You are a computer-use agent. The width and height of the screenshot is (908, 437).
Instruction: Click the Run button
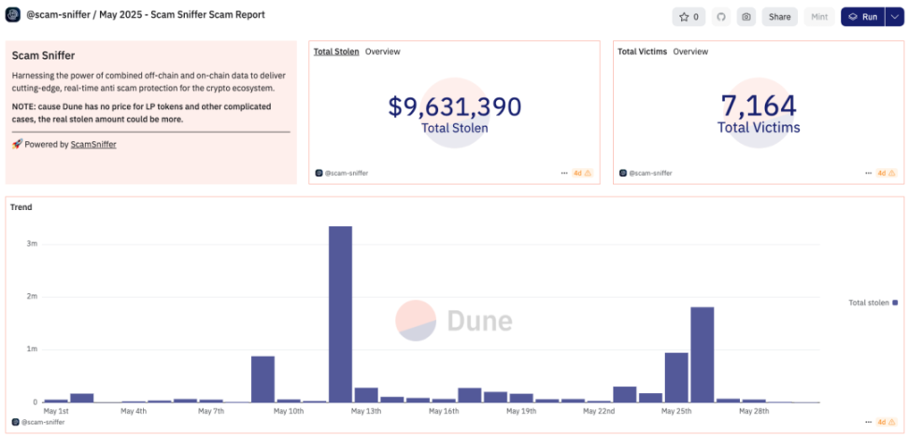[863, 17]
